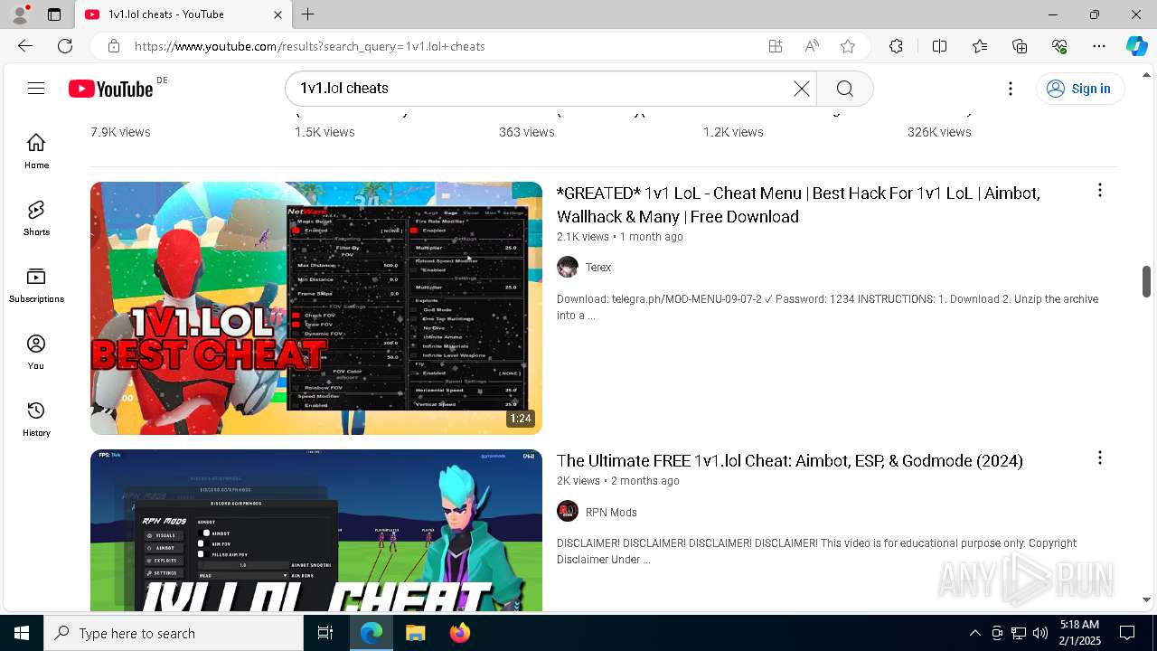Click the magnifier search button
The height and width of the screenshot is (651, 1157).
[845, 88]
